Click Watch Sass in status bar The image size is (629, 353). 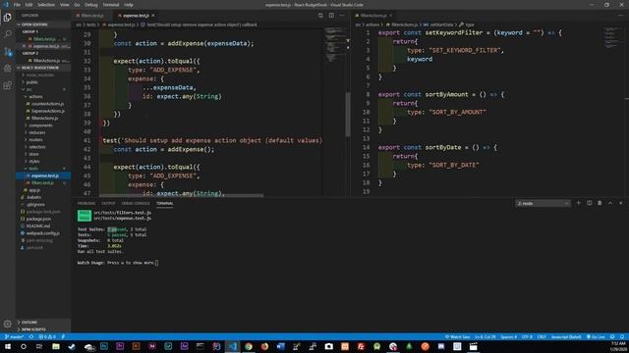[458, 337]
